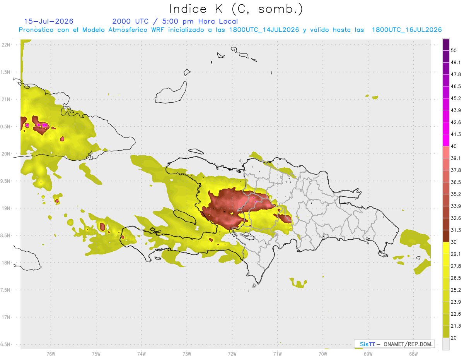The height and width of the screenshot is (359, 464).
Task: Click the colorbar value 49.1
Action: (x=455, y=62)
